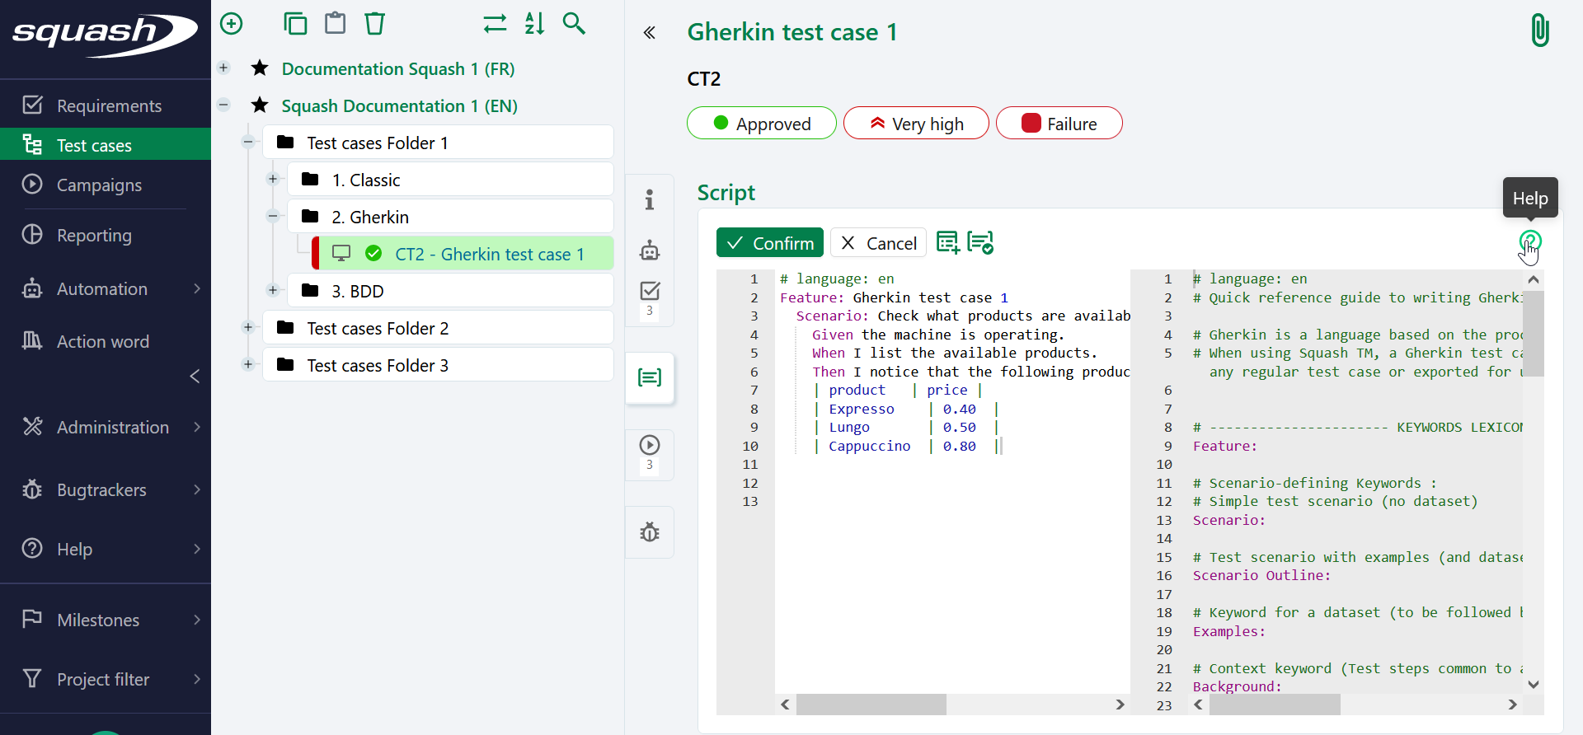Select CT2 - Gherkin test case 1
Viewport: 1583px width, 735px height.
point(489,254)
